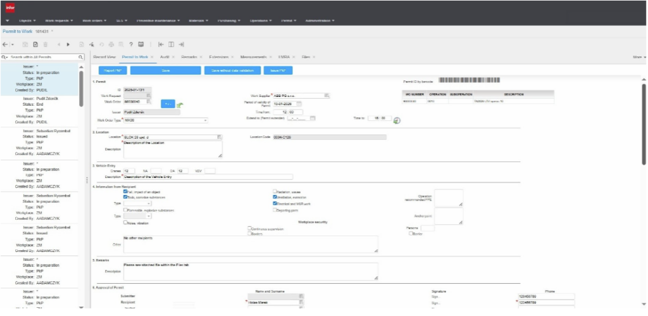The height and width of the screenshot is (316, 648).
Task: Click the main form vertical scrollbar
Action: [644, 124]
